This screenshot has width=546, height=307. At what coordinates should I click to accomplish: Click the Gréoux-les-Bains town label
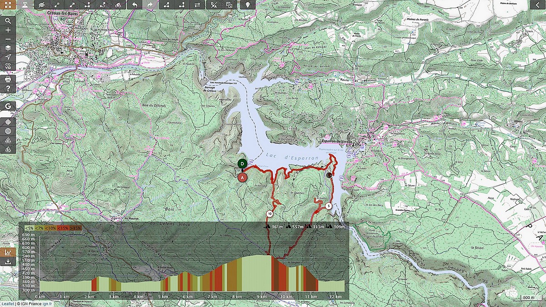(63, 14)
